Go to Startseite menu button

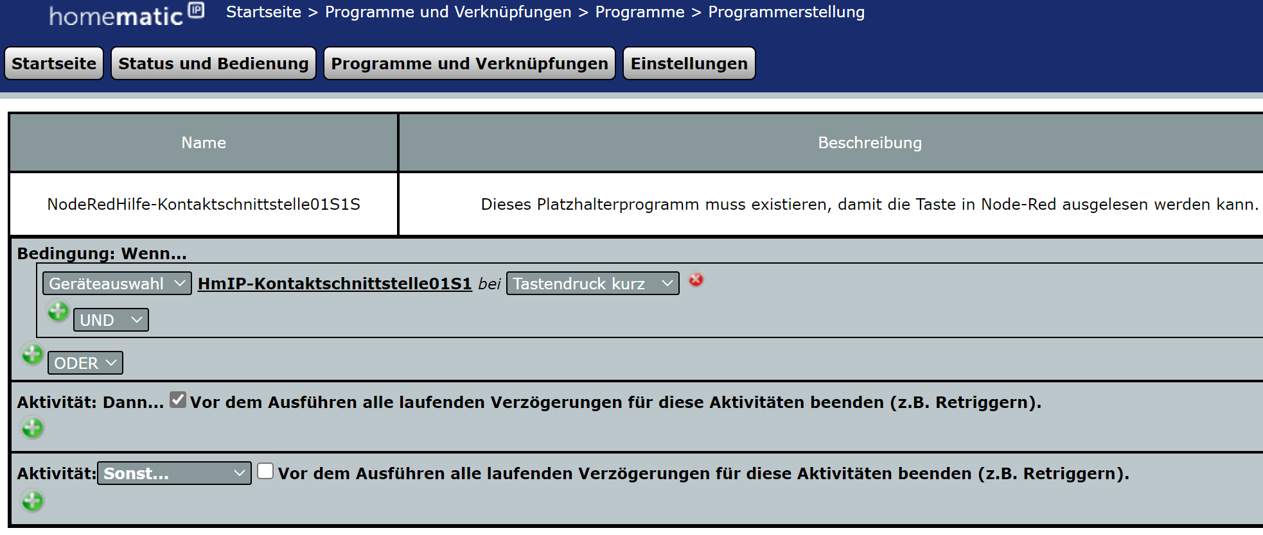coord(54,64)
